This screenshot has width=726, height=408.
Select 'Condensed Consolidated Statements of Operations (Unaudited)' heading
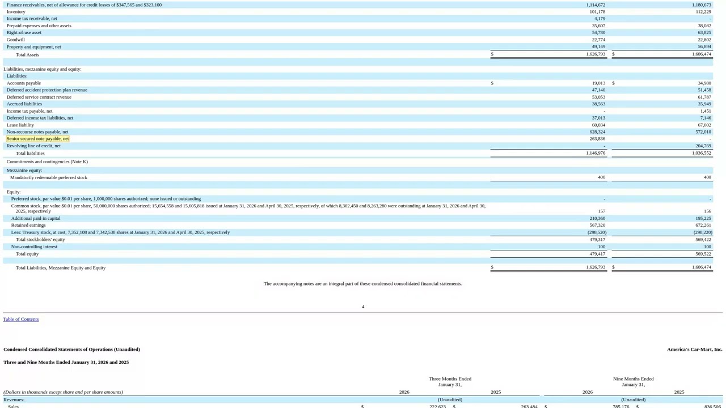71,350
